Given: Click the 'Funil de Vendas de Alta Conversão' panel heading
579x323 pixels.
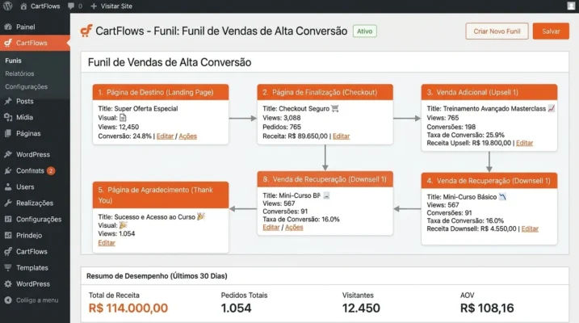Looking at the screenshot, I should click(x=170, y=62).
